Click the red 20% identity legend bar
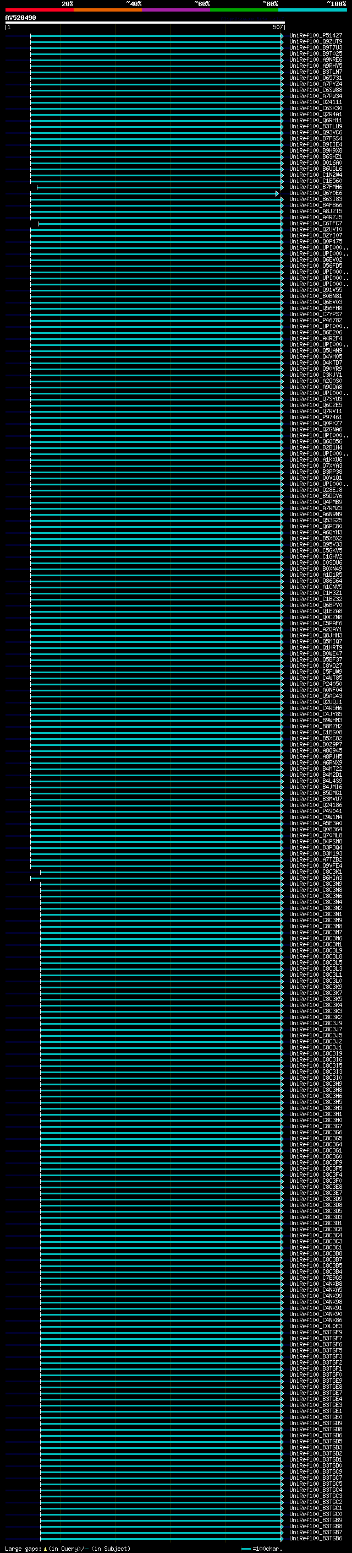The width and height of the screenshot is (352, 1553). [x=40, y=10]
